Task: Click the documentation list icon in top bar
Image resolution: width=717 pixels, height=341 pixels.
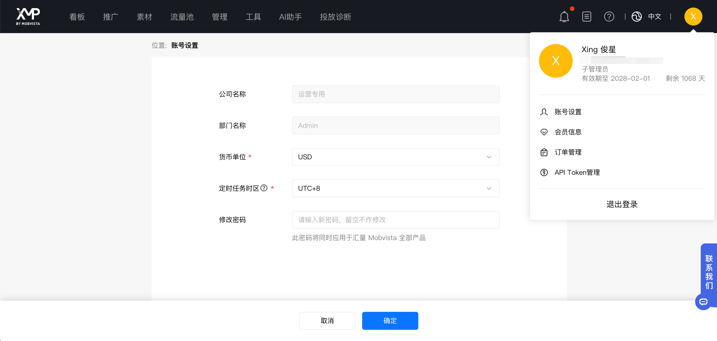Action: 586,17
